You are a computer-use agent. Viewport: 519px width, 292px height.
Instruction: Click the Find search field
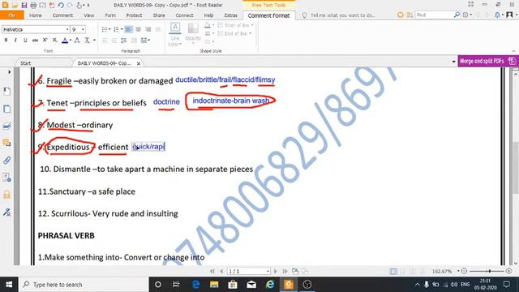tap(434, 15)
